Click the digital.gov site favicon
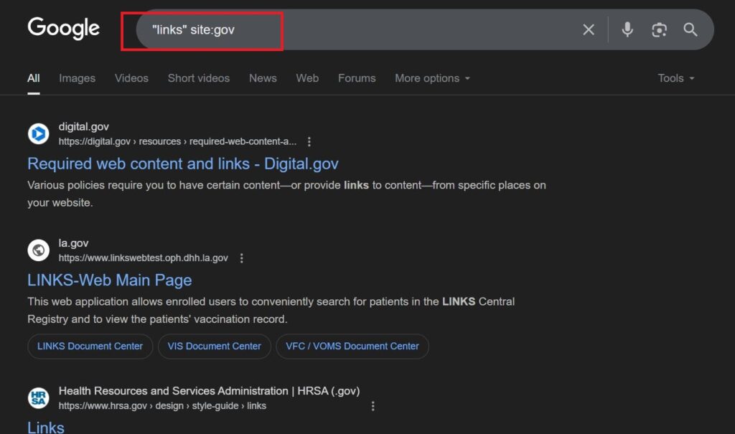 [x=39, y=133]
